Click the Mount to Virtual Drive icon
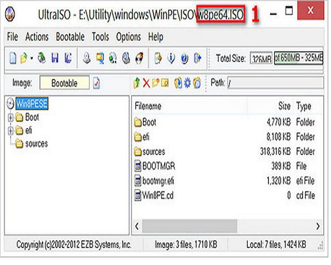Image resolution: width=331 pixels, height=265 pixels. [126, 58]
